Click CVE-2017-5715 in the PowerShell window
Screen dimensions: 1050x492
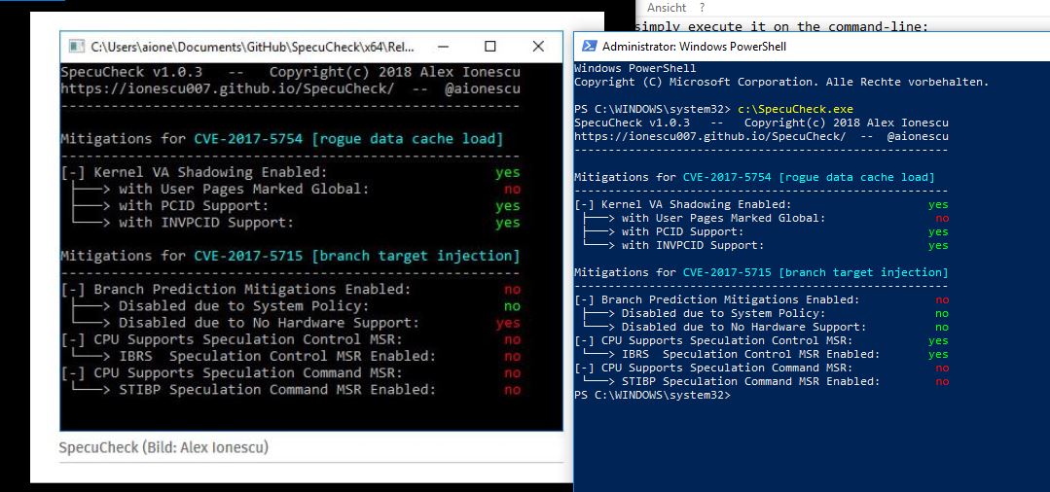727,272
